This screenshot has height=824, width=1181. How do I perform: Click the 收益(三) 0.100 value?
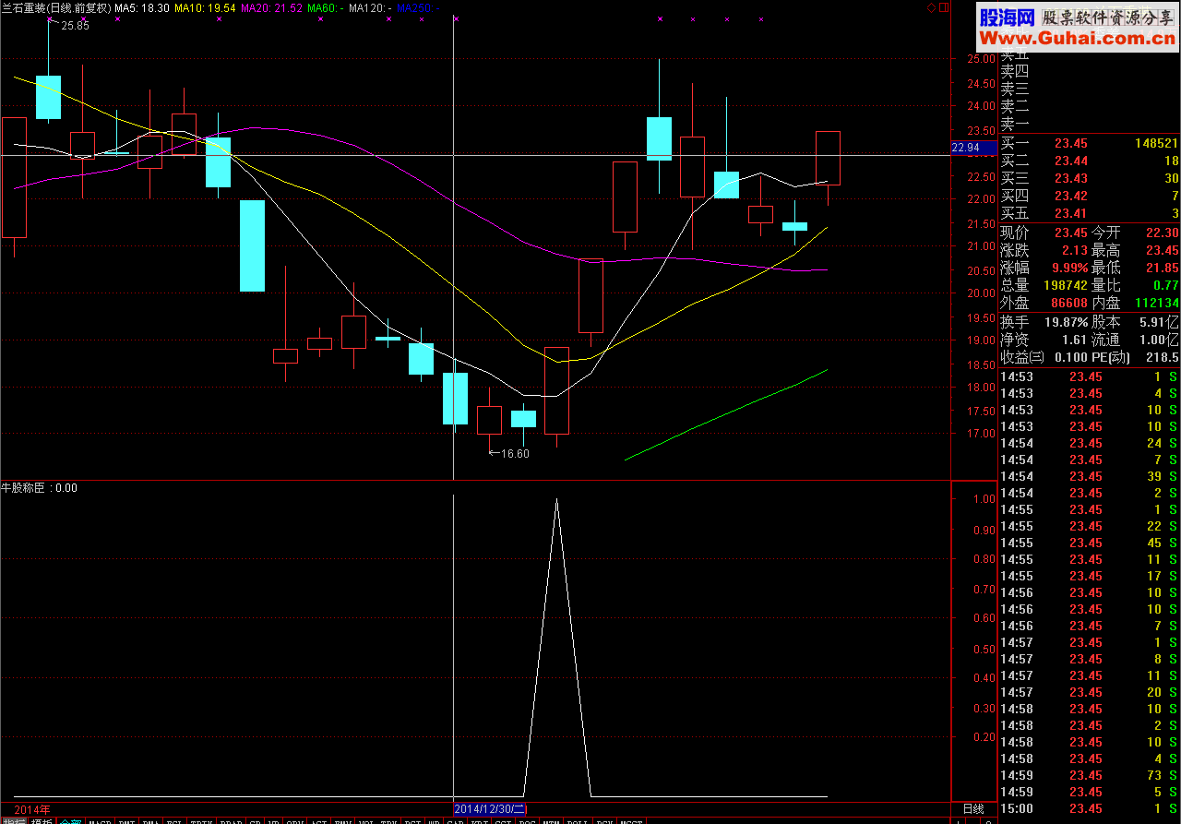[x=1070, y=357]
